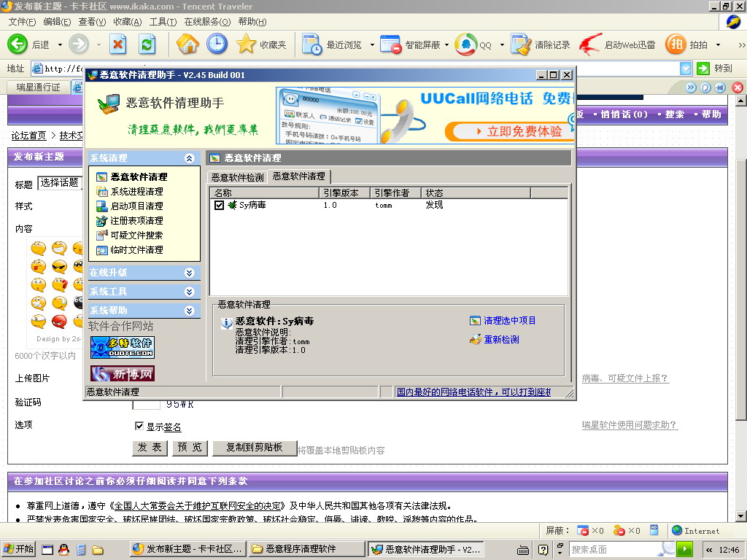This screenshot has width=747, height=560.
Task: Click the 搜索桌面 search field in taskbar
Action: [x=616, y=550]
